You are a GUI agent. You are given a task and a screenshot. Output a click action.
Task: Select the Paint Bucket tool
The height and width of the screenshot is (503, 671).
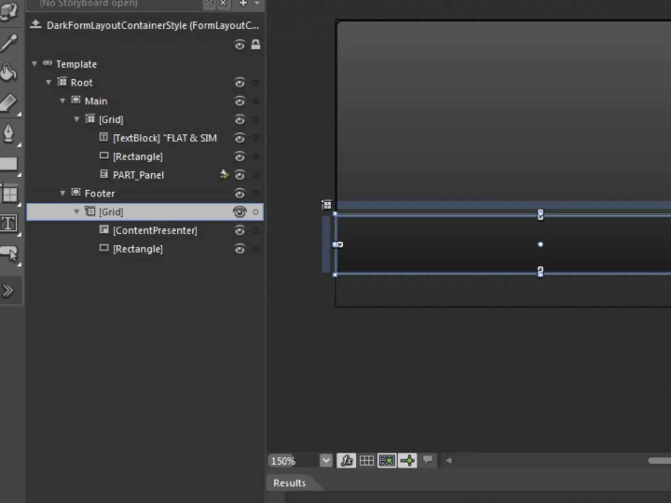pyautogui.click(x=9, y=72)
